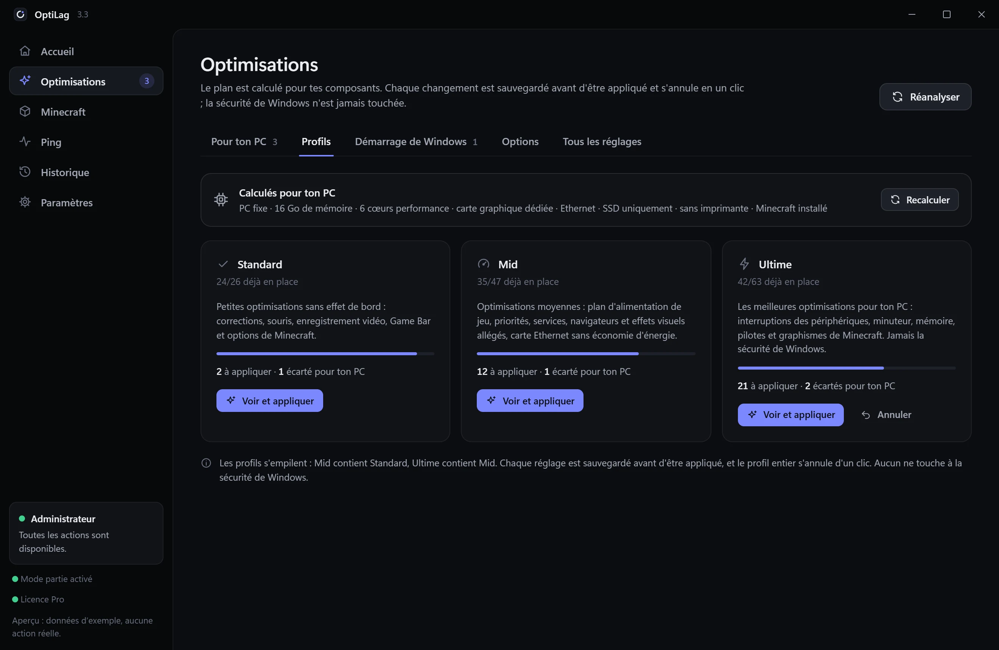Open the Ping pulse icon
Viewport: 999px width, 650px height.
(25, 142)
